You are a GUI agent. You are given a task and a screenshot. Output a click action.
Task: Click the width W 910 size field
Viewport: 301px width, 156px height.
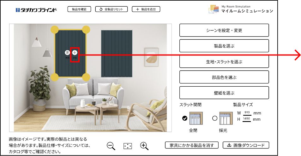point(247,113)
